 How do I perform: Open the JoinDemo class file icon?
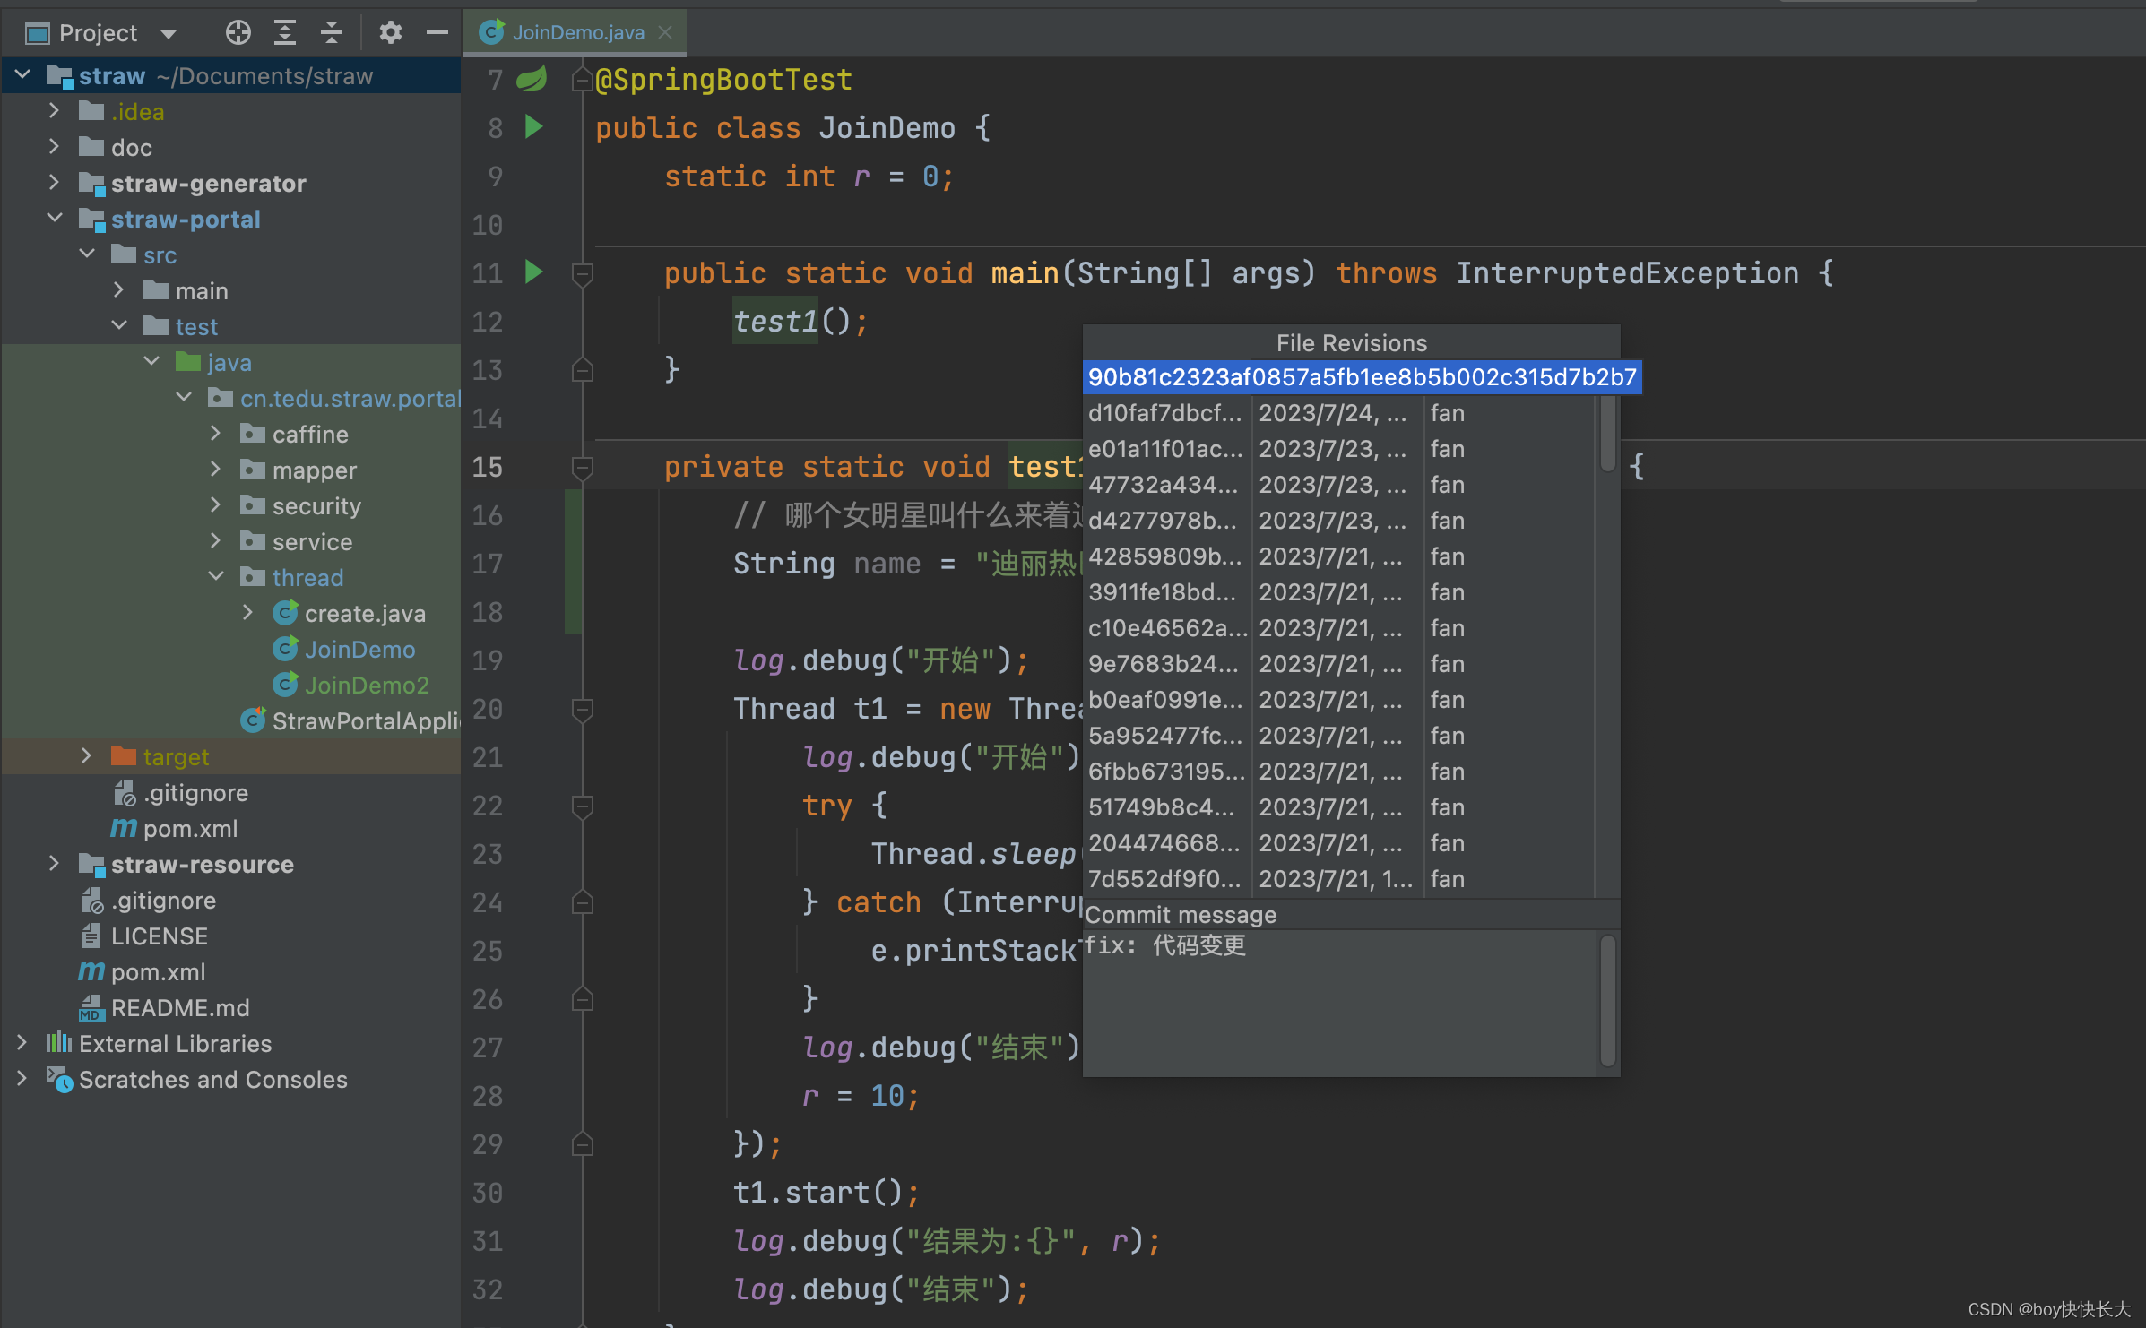(285, 649)
